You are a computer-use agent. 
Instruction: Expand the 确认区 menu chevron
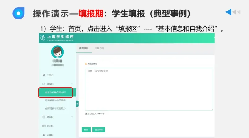(72, 117)
